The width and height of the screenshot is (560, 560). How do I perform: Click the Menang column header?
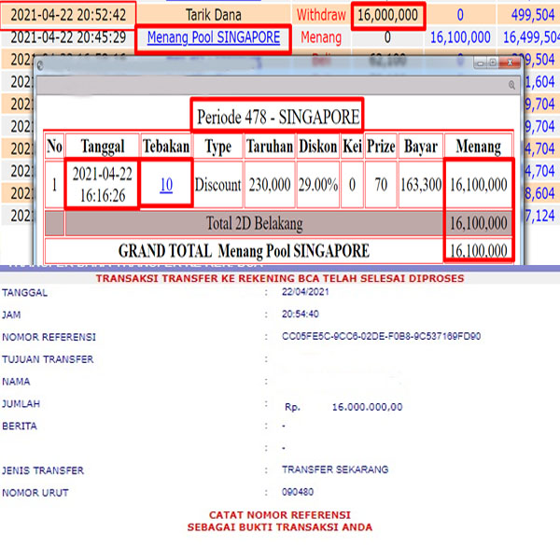coord(478,147)
